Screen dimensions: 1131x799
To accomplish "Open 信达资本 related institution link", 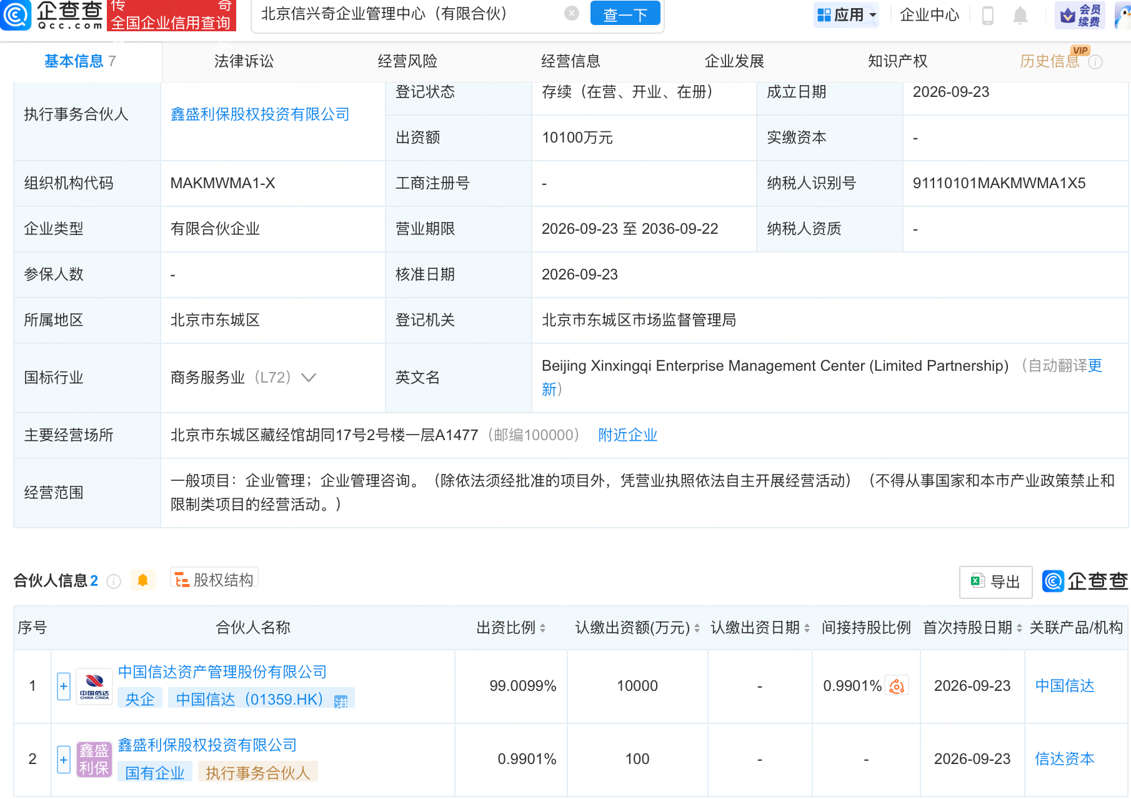I will click(x=1065, y=759).
